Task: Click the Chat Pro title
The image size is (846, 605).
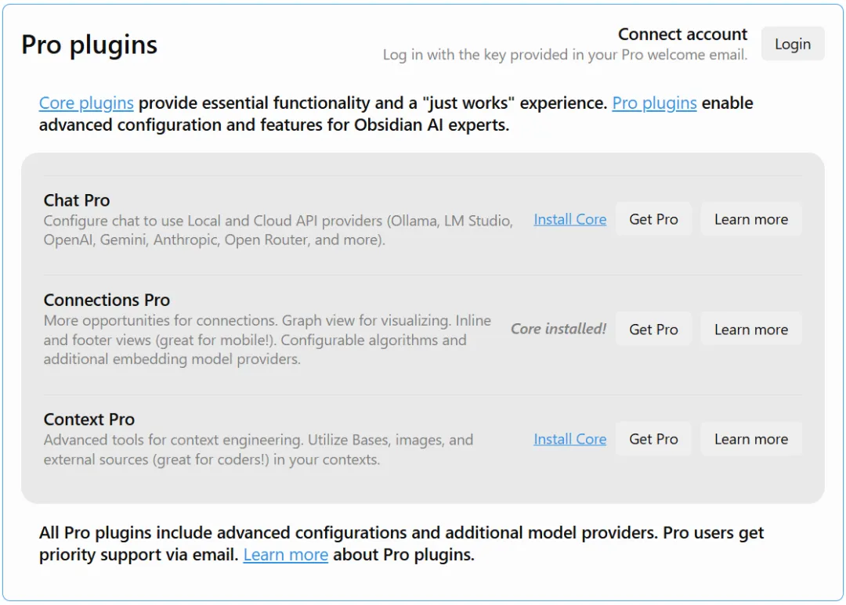Action: [x=77, y=200]
